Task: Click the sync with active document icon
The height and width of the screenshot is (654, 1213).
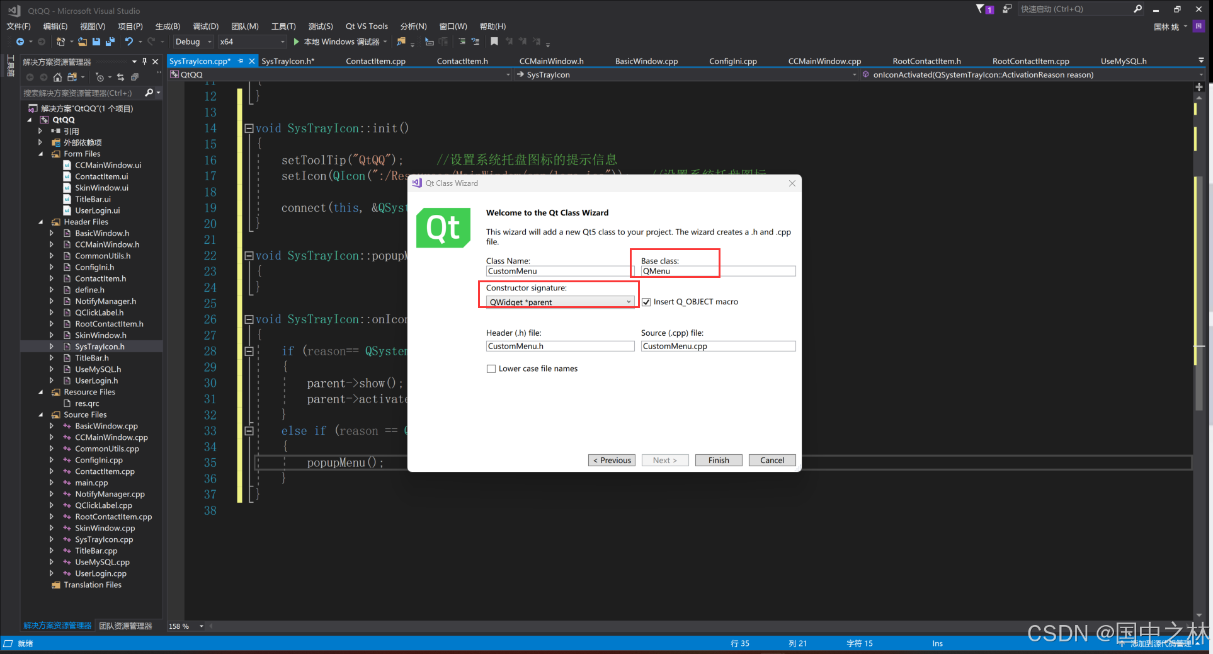Action: coord(120,77)
